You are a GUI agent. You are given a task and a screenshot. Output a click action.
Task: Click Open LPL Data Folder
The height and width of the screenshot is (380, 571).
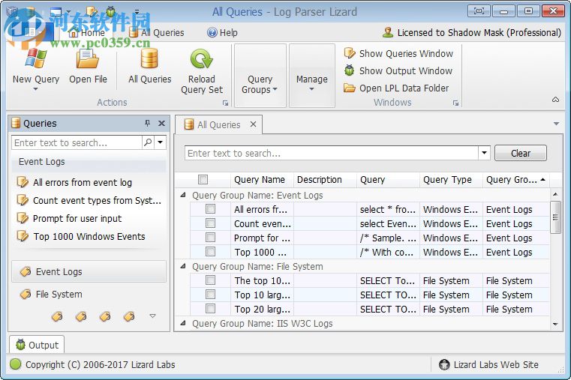click(x=397, y=88)
